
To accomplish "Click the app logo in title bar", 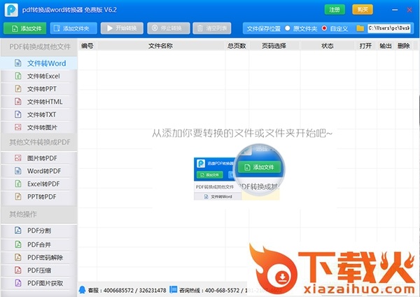I will (11, 10).
